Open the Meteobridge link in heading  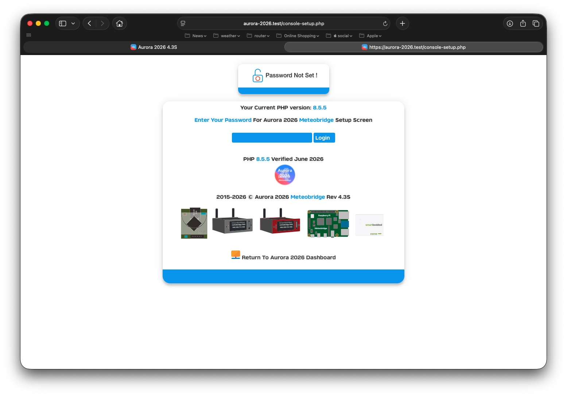(x=316, y=120)
